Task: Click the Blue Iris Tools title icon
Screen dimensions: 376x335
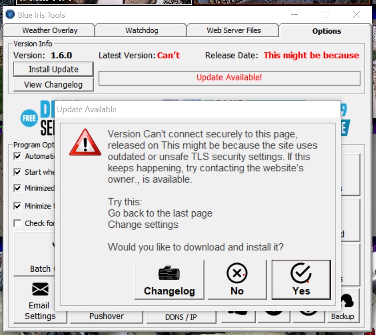Action: point(10,14)
